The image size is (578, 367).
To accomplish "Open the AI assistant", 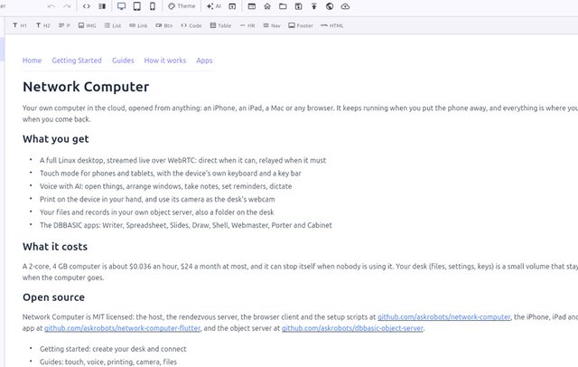I will pos(214,6).
